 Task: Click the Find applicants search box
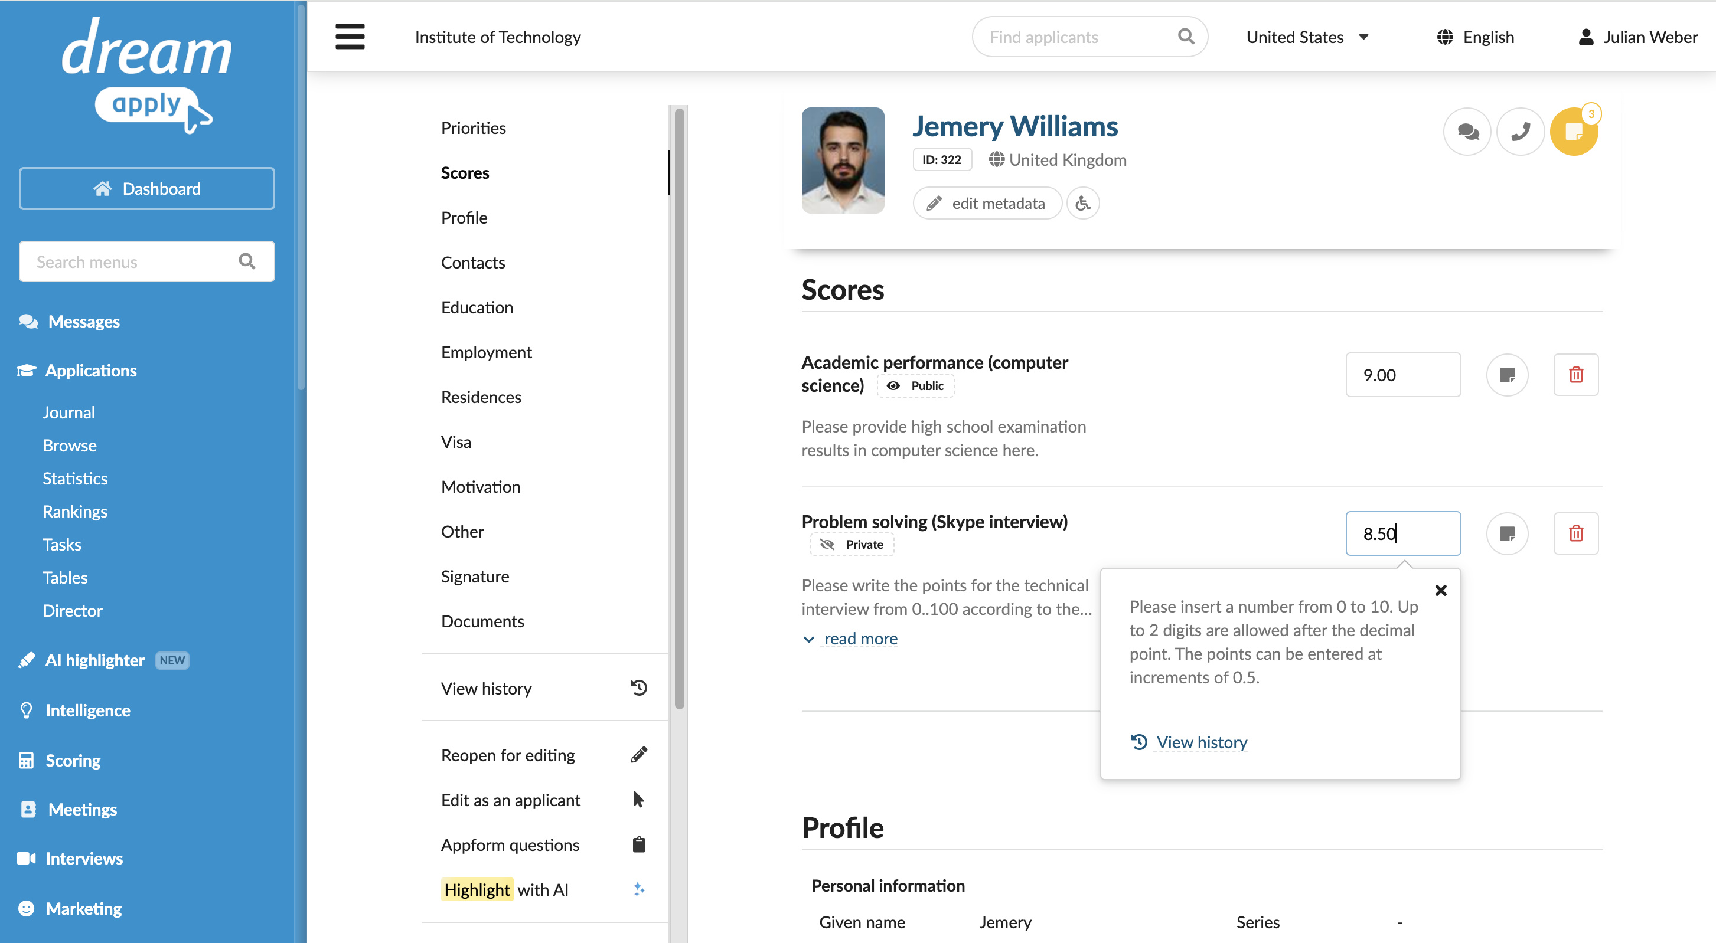[1090, 37]
